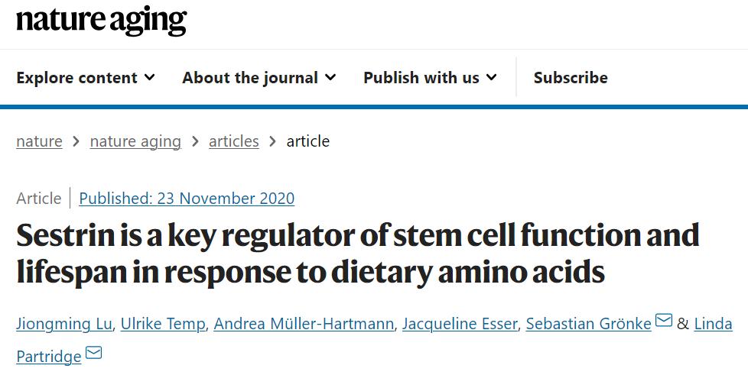
Task: Click chevron after nature breadcrumb
Action: pyautogui.click(x=76, y=141)
